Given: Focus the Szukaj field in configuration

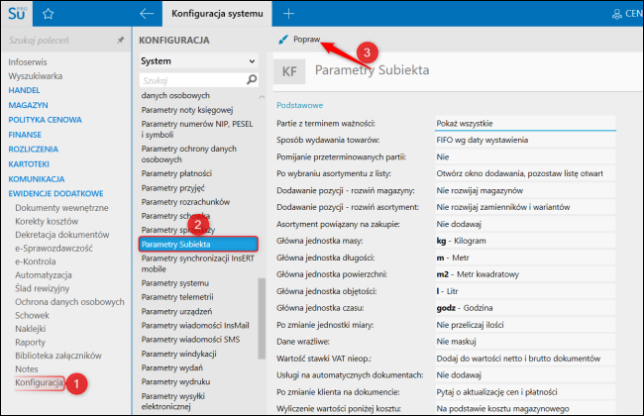Looking at the screenshot, I should (x=192, y=80).
